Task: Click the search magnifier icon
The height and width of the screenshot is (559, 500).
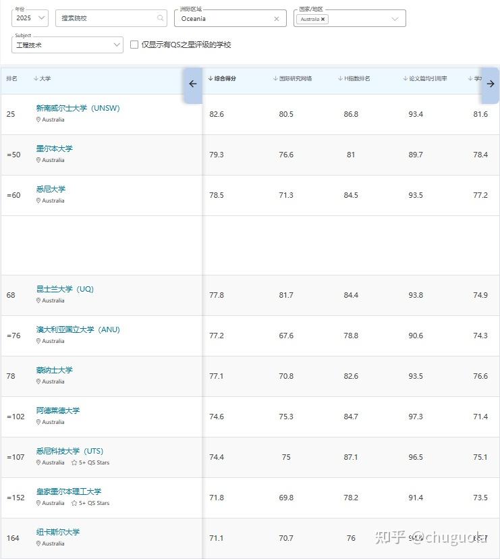Action: pos(161,18)
